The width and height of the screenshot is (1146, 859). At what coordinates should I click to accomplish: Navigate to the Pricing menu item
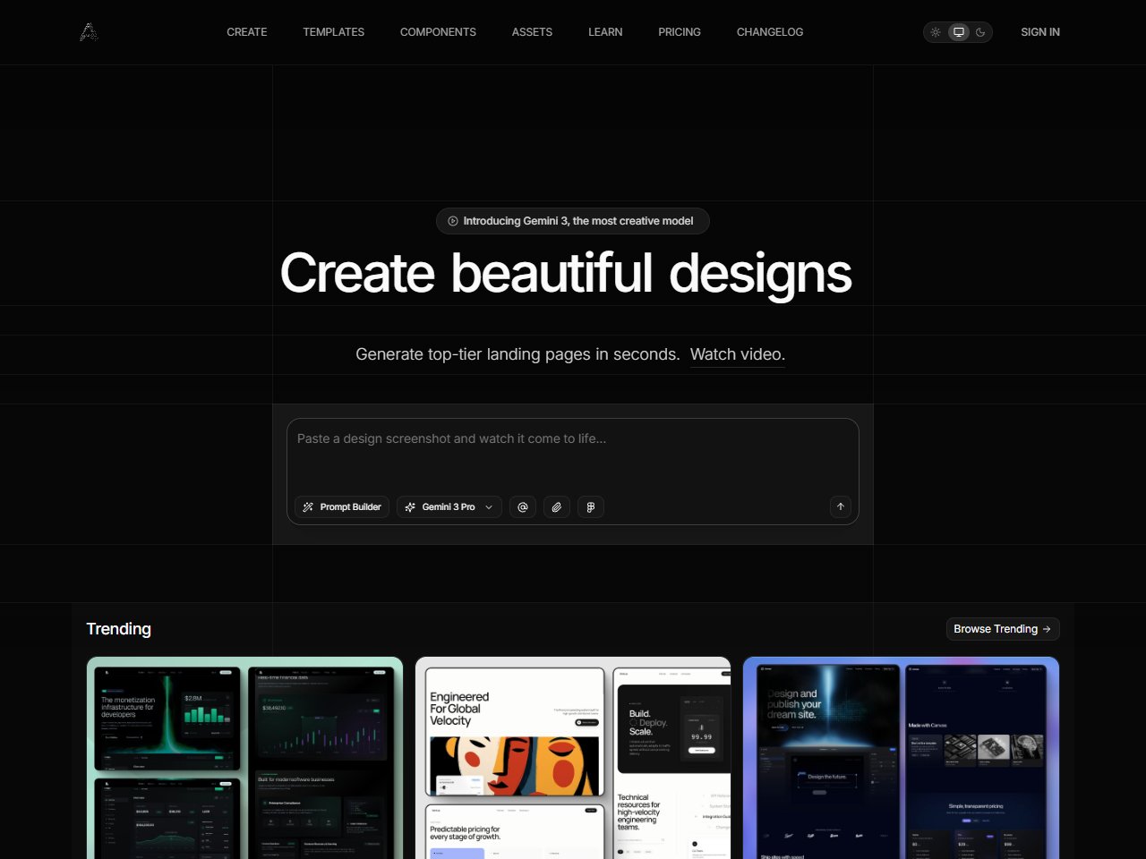(x=679, y=31)
